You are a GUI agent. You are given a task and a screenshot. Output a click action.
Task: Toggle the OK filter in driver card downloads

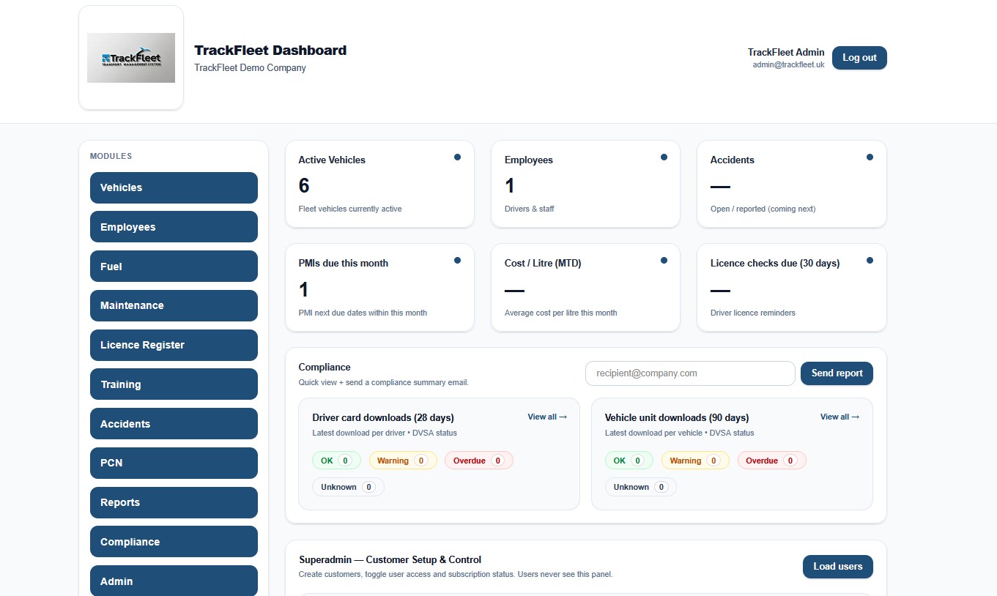click(336, 460)
